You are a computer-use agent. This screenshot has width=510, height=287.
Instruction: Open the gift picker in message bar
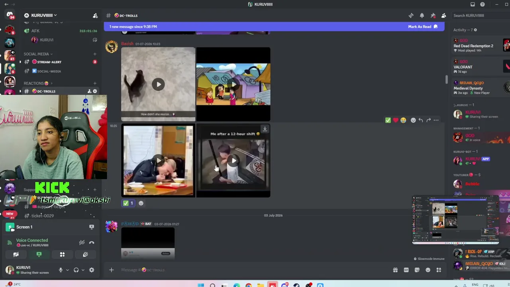tap(395, 270)
